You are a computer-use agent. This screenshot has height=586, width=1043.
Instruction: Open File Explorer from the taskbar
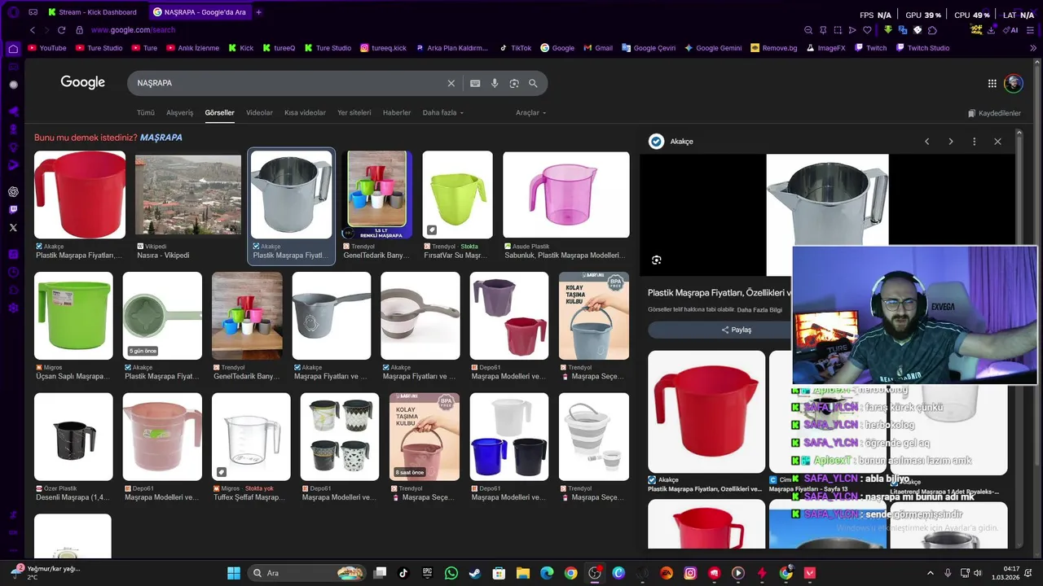[523, 573]
